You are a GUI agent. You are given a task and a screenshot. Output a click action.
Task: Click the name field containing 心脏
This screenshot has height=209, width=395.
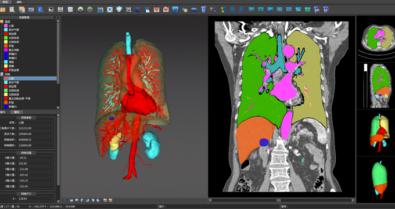35,122
